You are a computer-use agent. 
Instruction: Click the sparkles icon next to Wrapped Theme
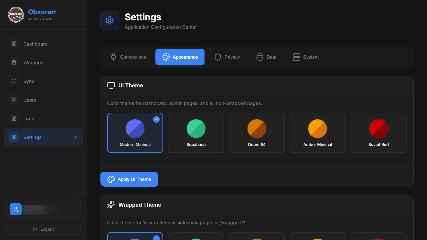(111, 205)
